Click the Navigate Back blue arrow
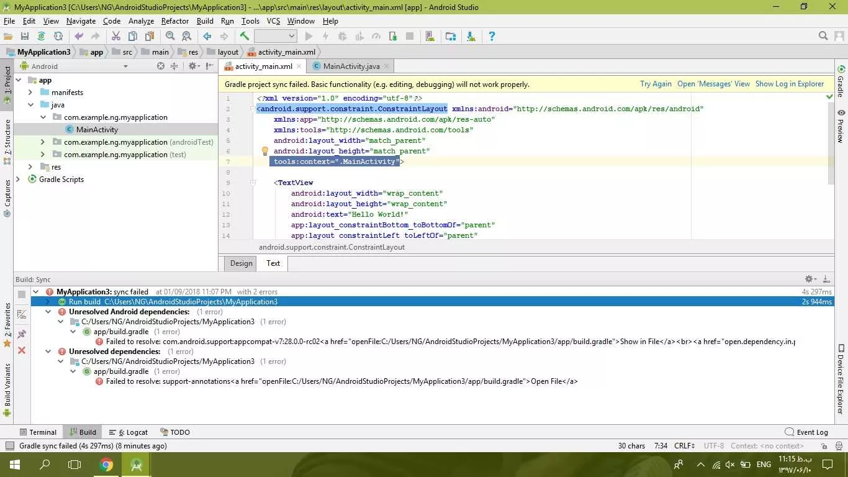The width and height of the screenshot is (848, 477). coord(207,37)
